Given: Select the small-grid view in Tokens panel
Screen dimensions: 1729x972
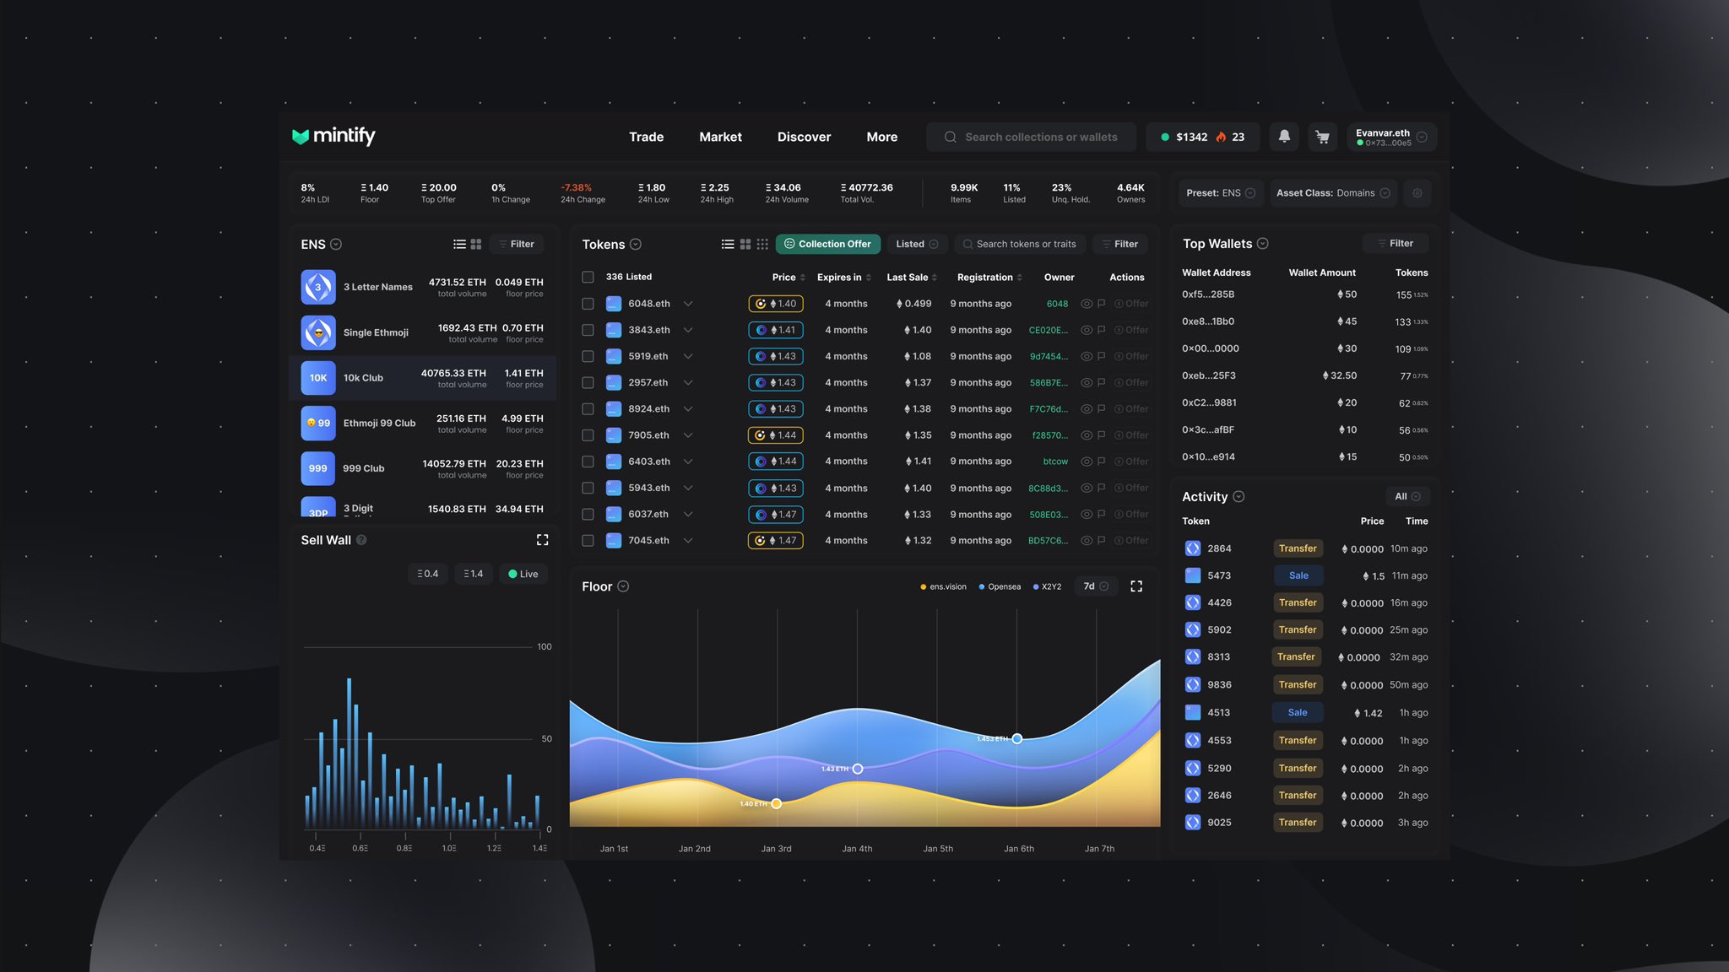Looking at the screenshot, I should 762,244.
